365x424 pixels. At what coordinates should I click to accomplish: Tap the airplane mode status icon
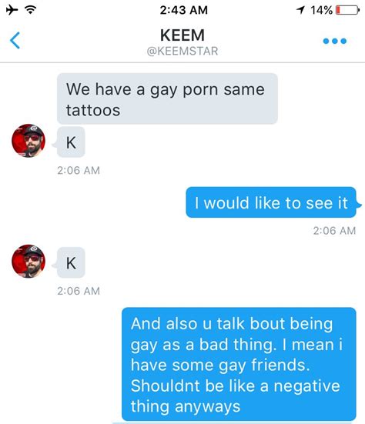pos(12,10)
